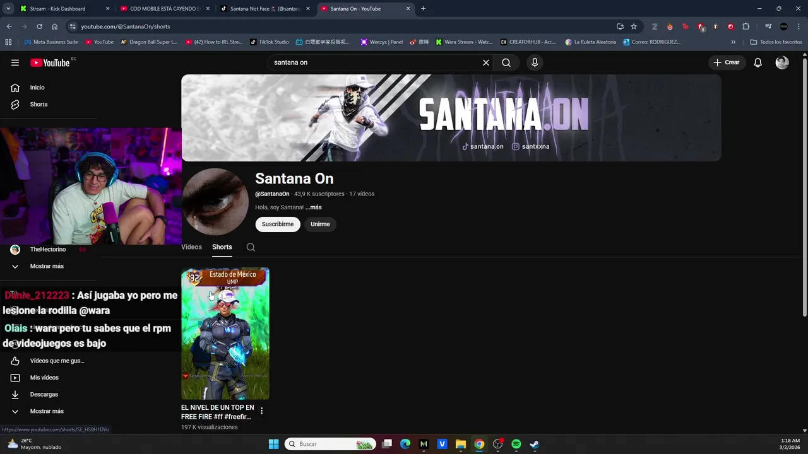Viewport: 808px width, 454px height.
Task: Open the notifications bell
Action: pyautogui.click(x=758, y=62)
